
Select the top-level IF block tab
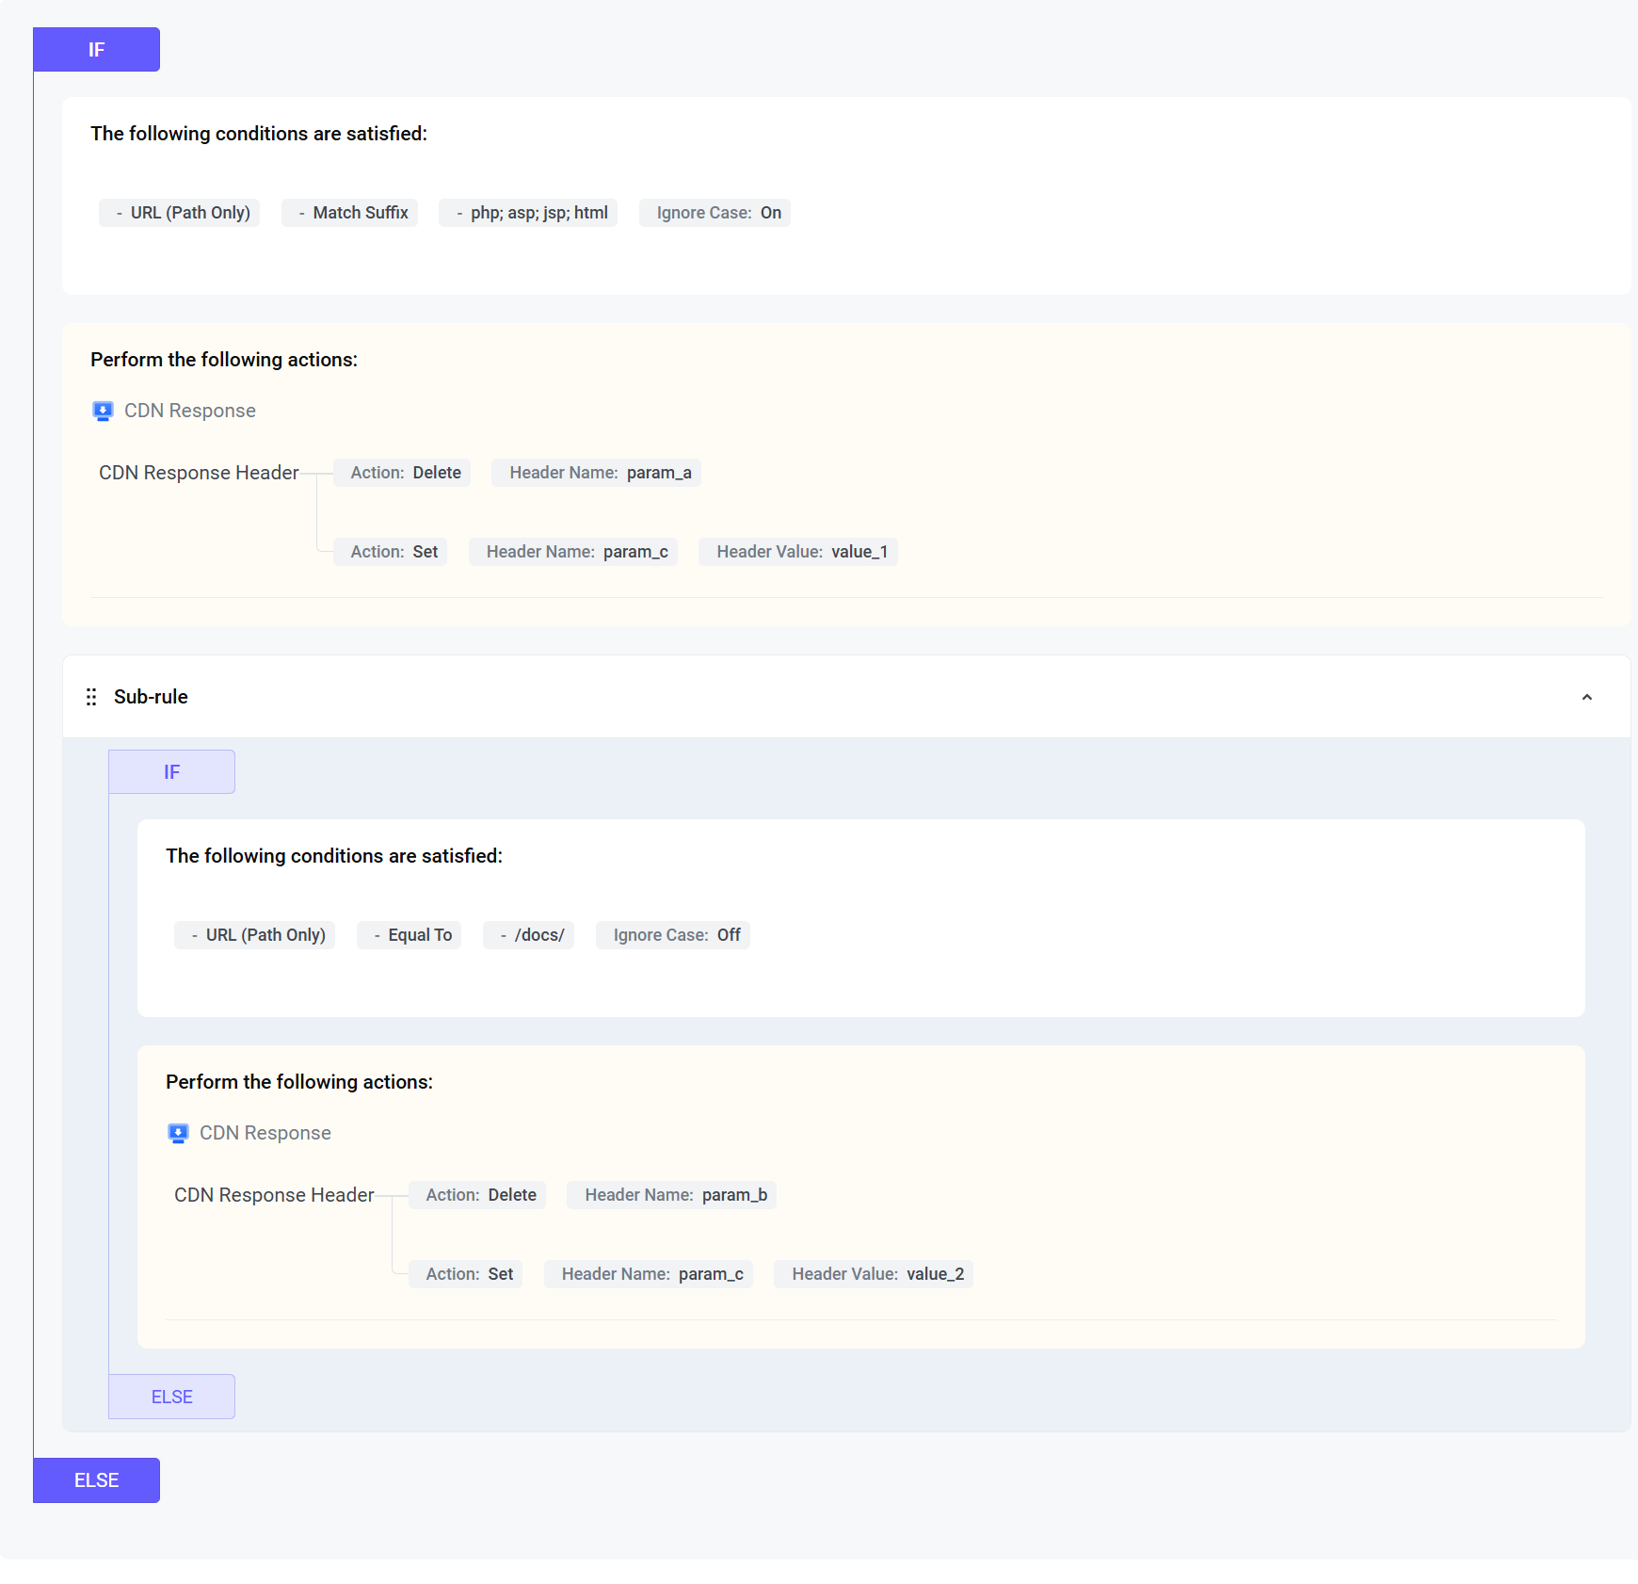pyautogui.click(x=96, y=50)
